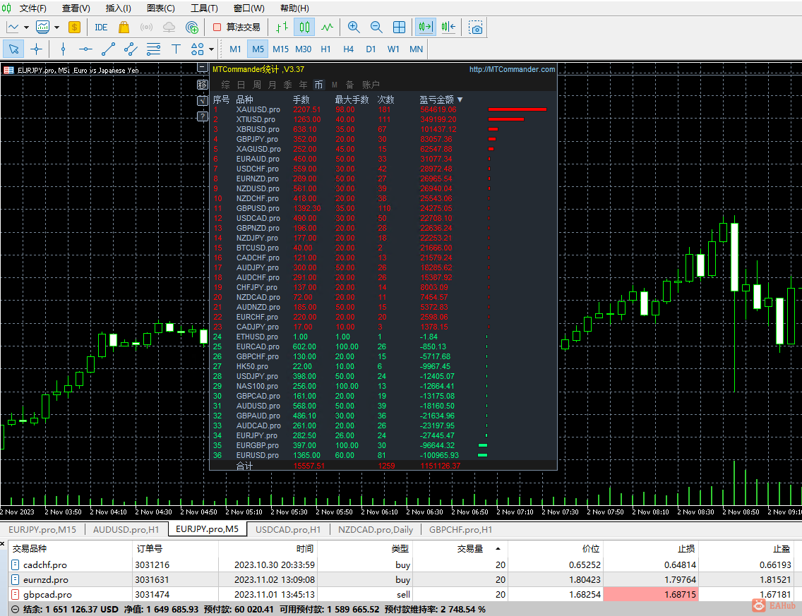Open the http://MTCommander.com link

click(512, 69)
